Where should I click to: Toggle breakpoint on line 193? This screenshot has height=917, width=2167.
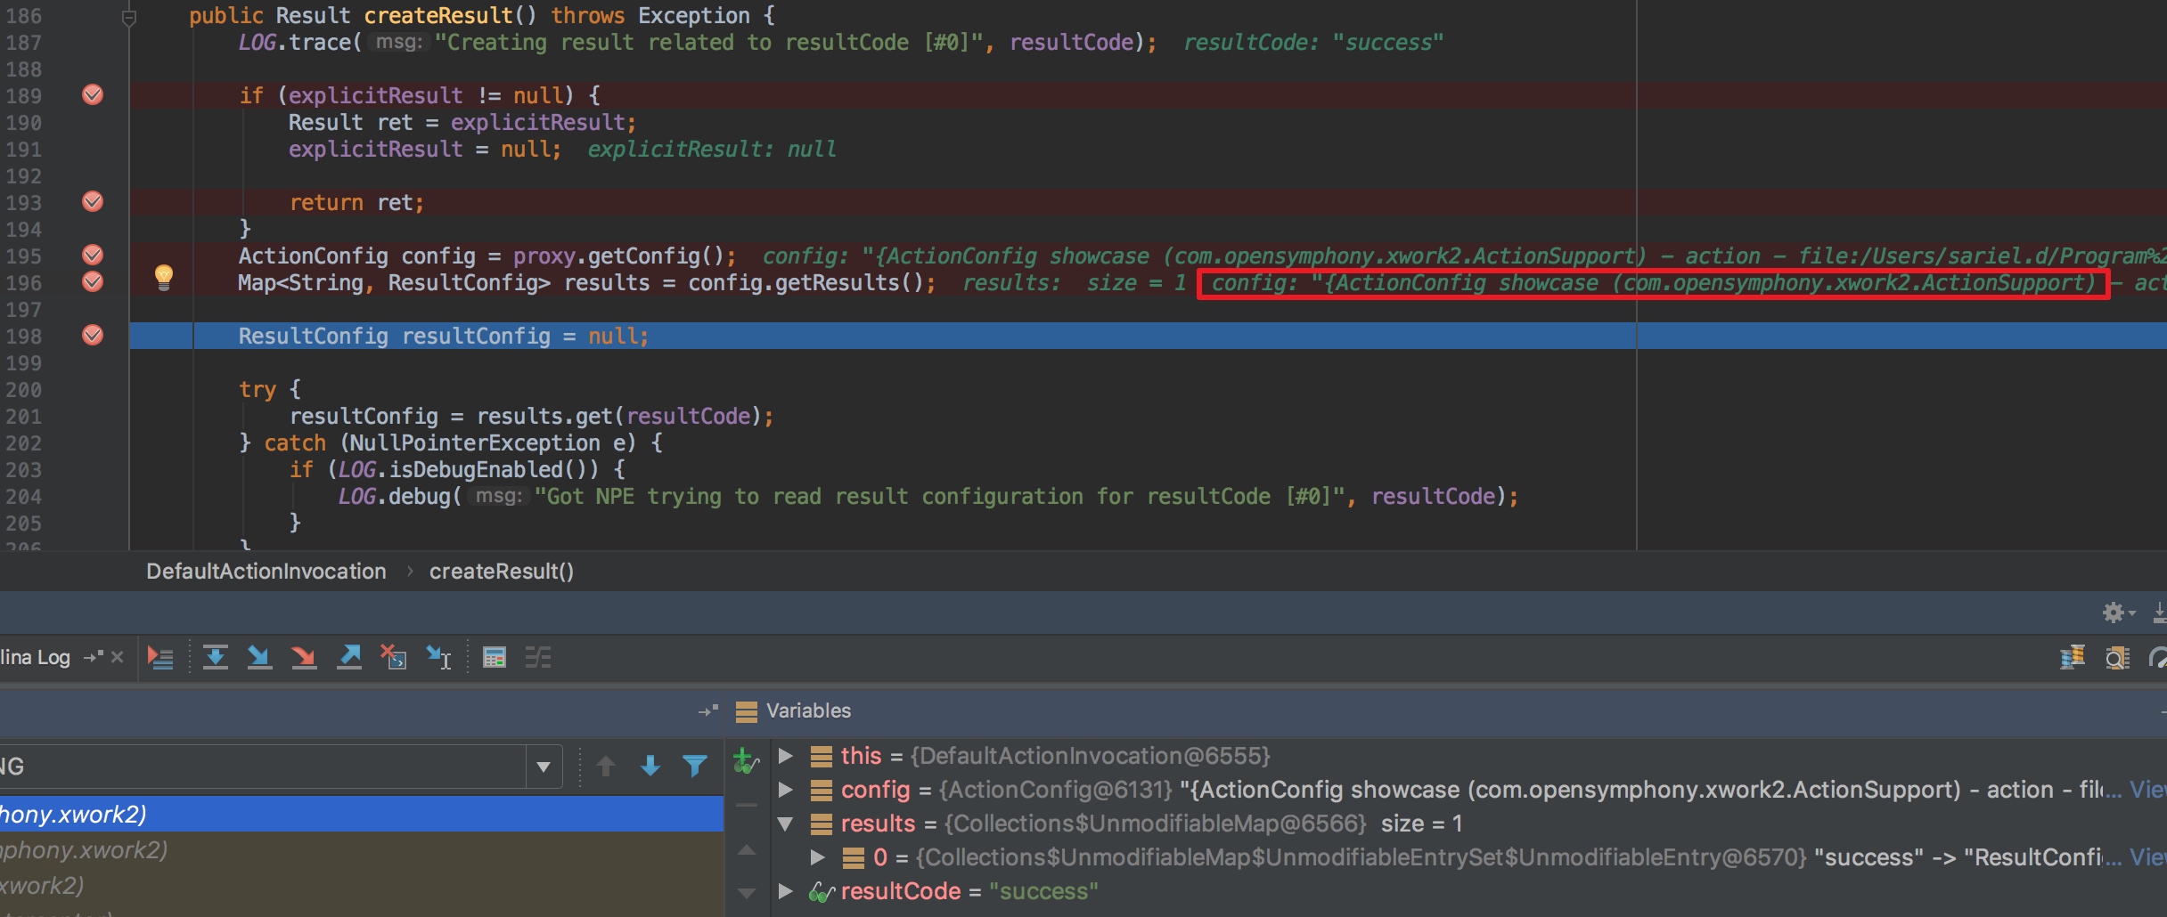(x=93, y=201)
